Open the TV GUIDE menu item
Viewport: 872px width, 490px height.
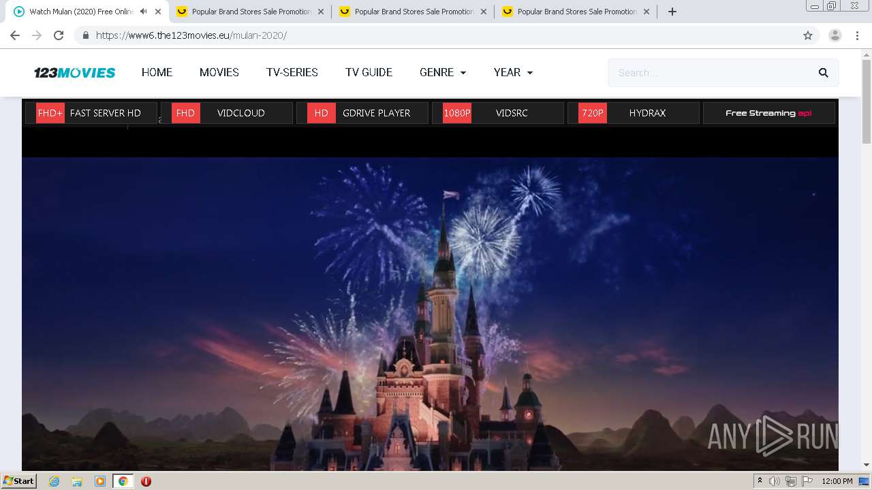pos(369,72)
